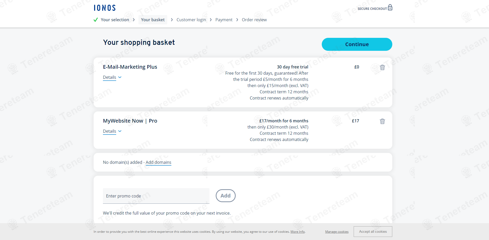Click the Add promo code button

[226, 196]
